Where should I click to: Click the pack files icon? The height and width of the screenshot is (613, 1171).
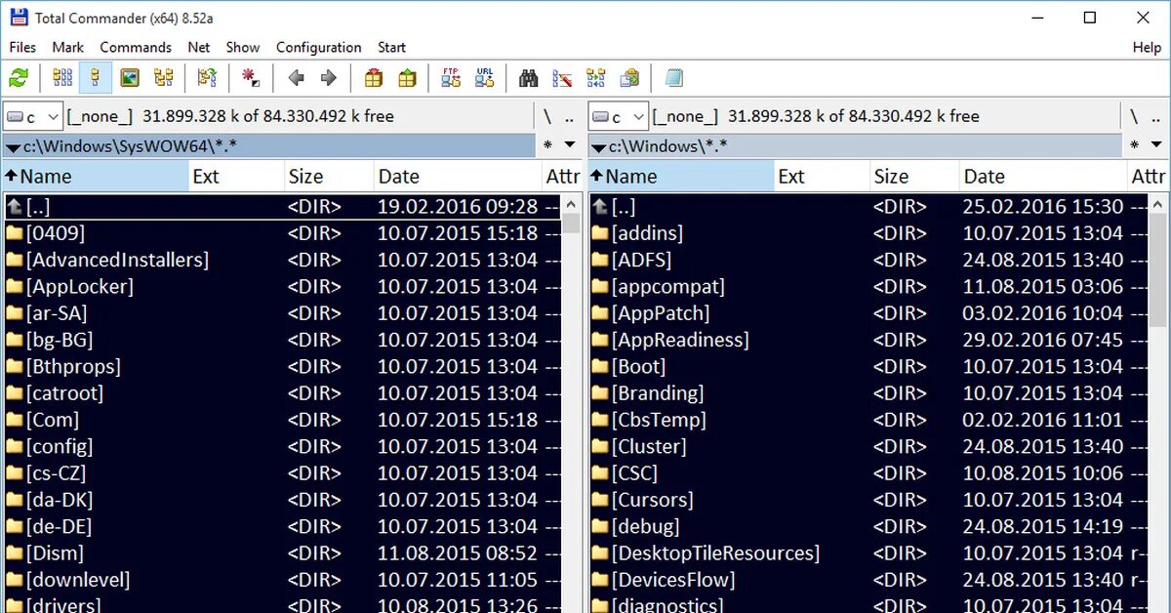[x=373, y=78]
